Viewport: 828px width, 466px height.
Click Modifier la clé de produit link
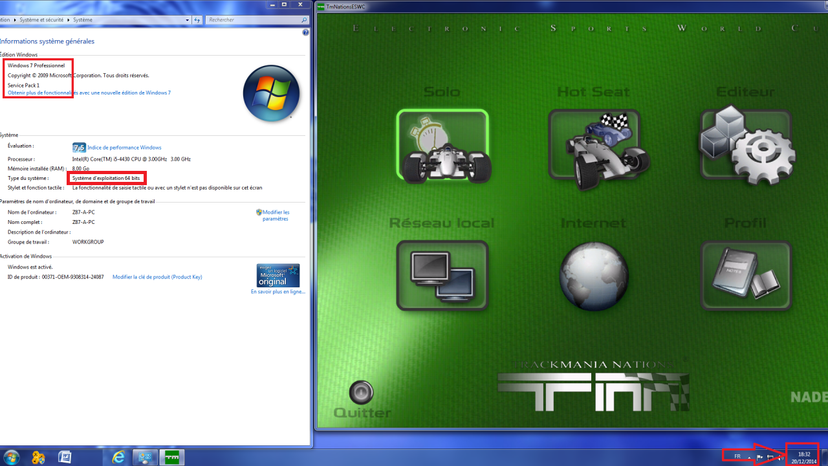157,277
